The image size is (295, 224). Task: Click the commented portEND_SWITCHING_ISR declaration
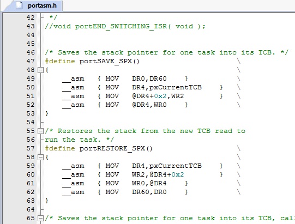click(125, 26)
